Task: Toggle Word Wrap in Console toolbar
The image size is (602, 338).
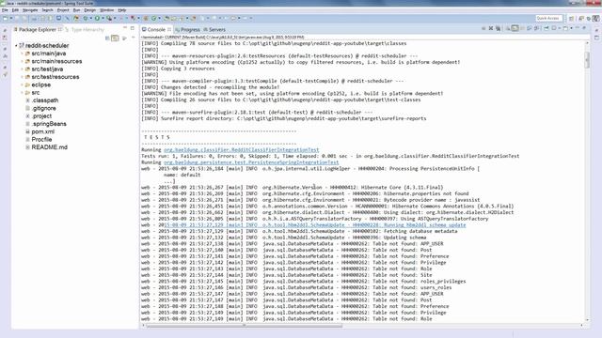Action: 523,28
